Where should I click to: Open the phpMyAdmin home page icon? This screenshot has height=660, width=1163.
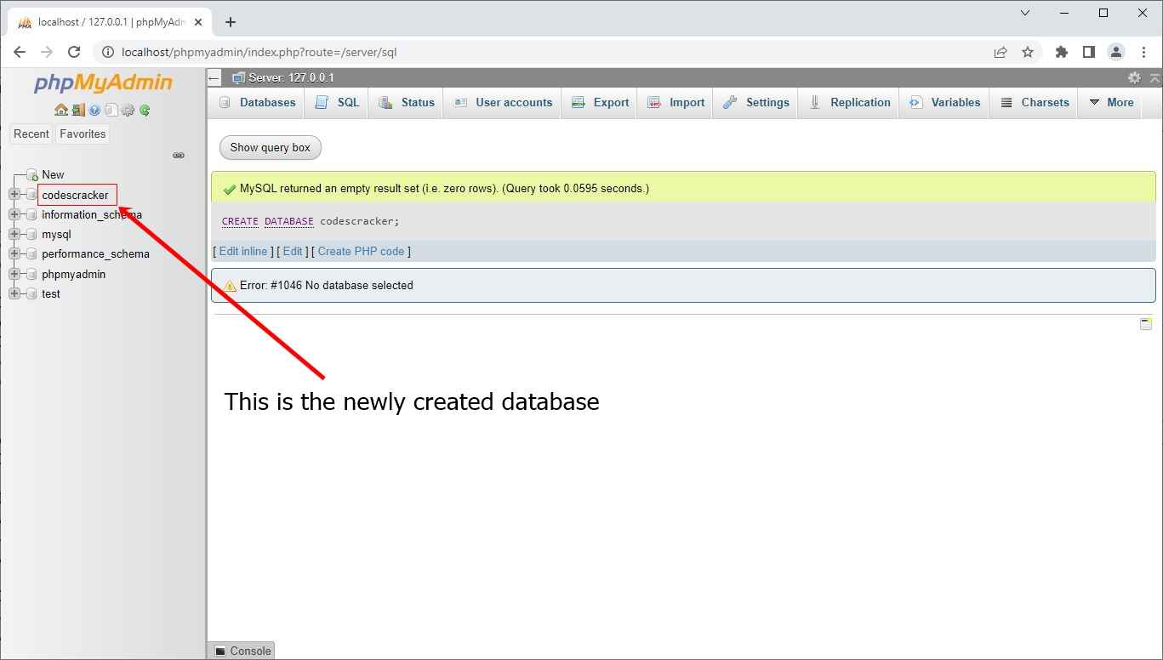pos(60,110)
